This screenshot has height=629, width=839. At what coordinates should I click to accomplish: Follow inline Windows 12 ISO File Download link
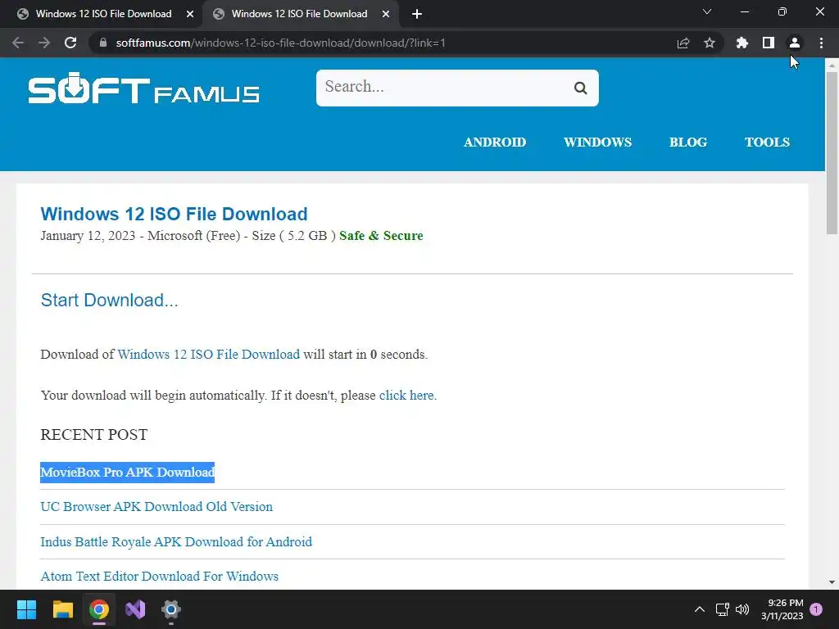pyautogui.click(x=209, y=354)
